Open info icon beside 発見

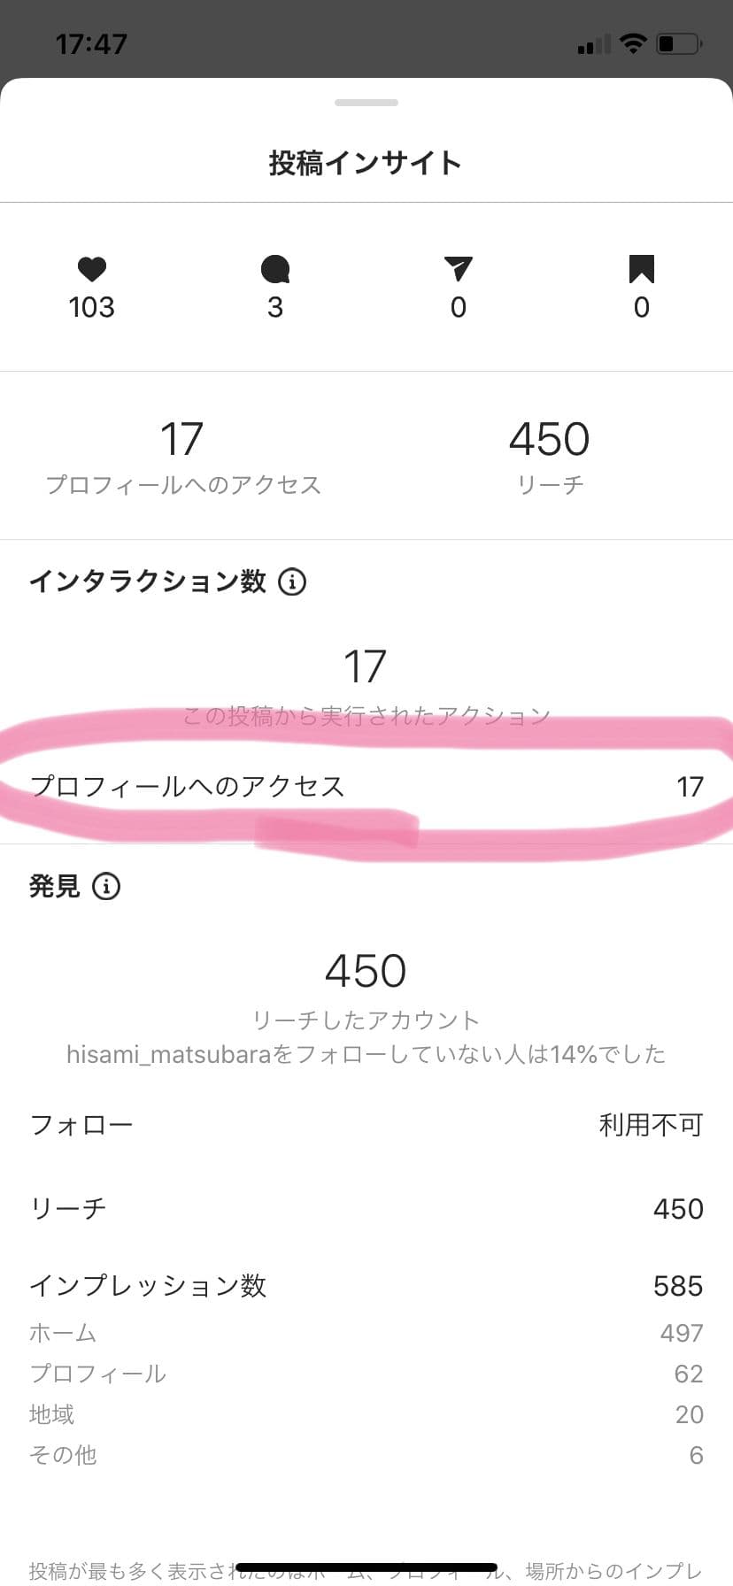106,886
